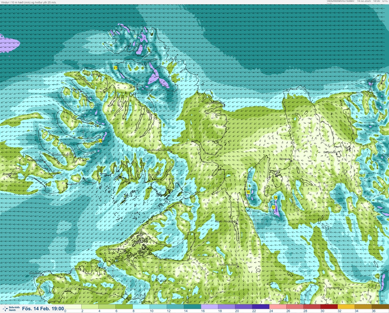Select the 4–6 m/s legend swatch
The image size is (389, 313).
click(107, 306)
